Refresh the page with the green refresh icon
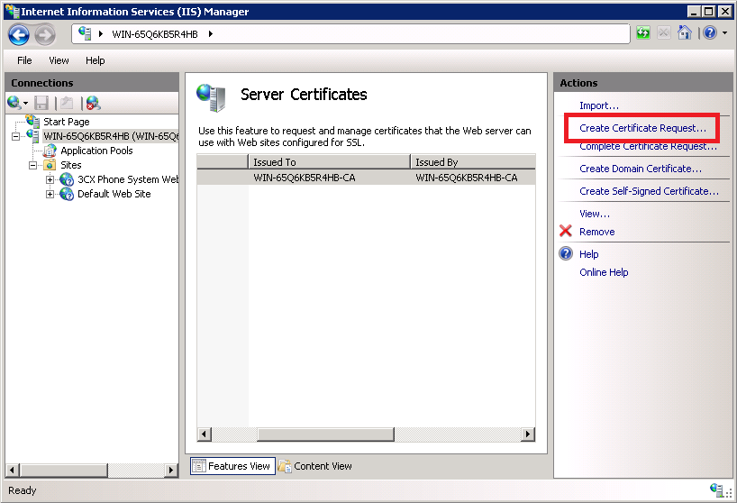Image resolution: width=737 pixels, height=503 pixels. point(643,33)
